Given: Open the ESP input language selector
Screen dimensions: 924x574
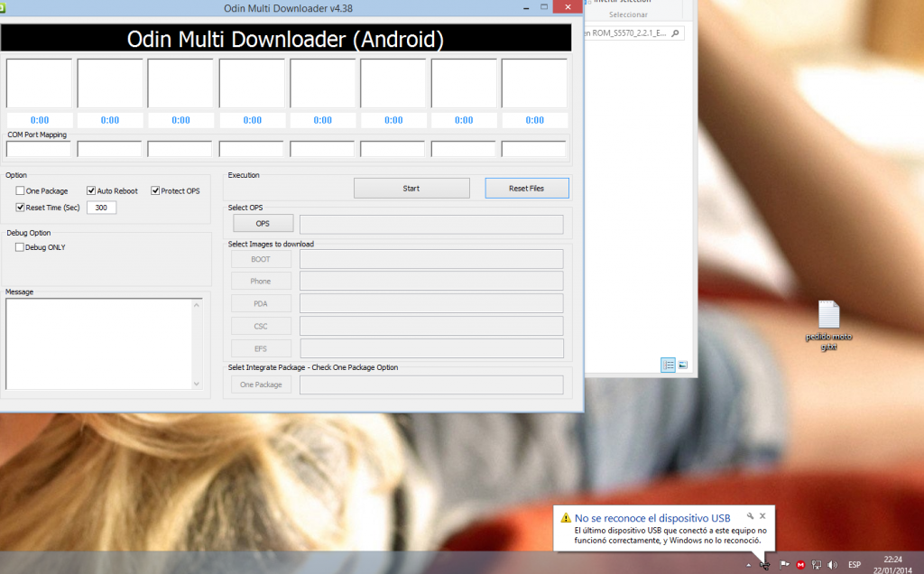Looking at the screenshot, I should point(854,565).
